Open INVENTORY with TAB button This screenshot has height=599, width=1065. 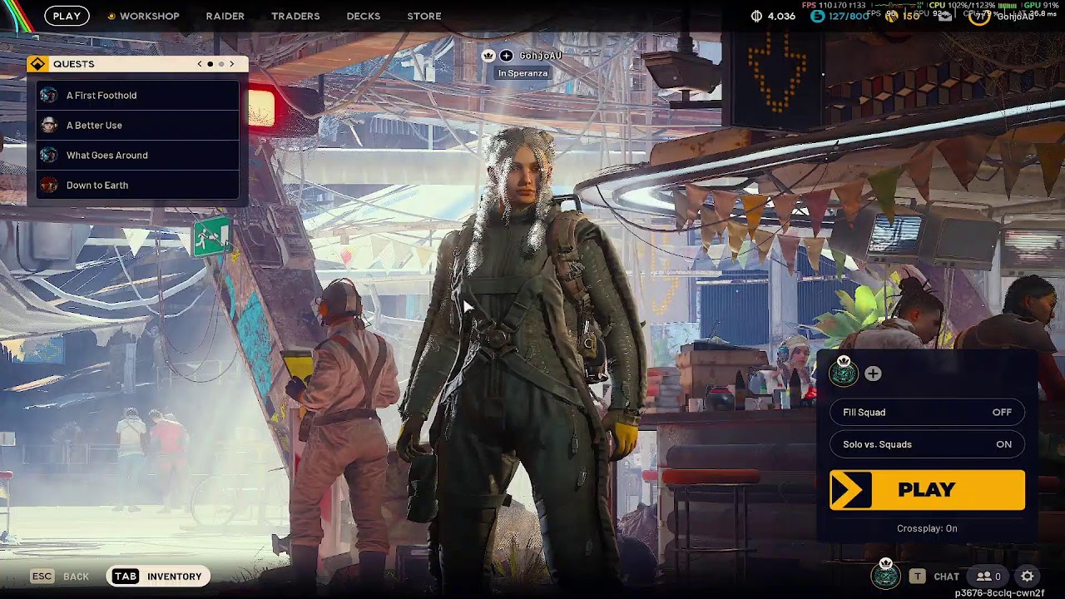[158, 576]
